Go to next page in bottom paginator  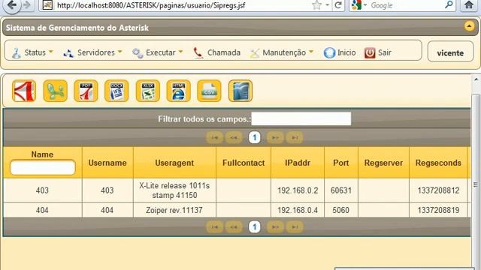(x=275, y=227)
